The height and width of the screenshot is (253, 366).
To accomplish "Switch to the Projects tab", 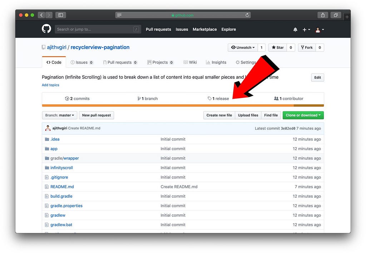I will [160, 62].
